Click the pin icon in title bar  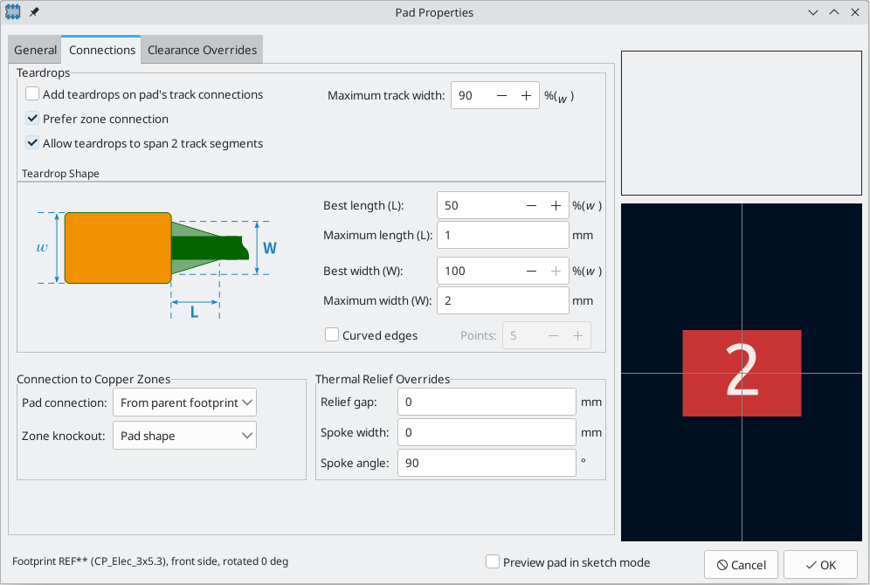(34, 11)
